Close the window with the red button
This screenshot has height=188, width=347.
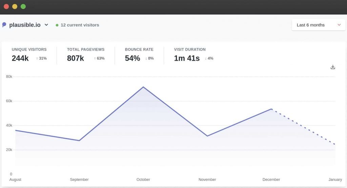pyautogui.click(x=6, y=6)
